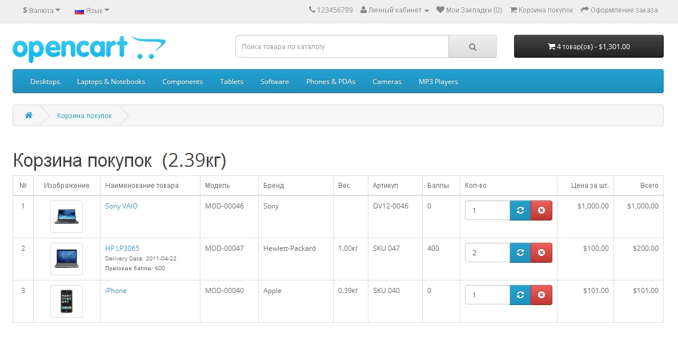Update quantity for Sony VAIO row
Image resolution: width=678 pixels, height=341 pixels.
point(520,210)
